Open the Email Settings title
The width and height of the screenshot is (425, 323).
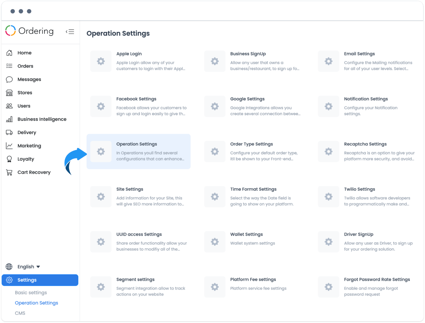359,54
